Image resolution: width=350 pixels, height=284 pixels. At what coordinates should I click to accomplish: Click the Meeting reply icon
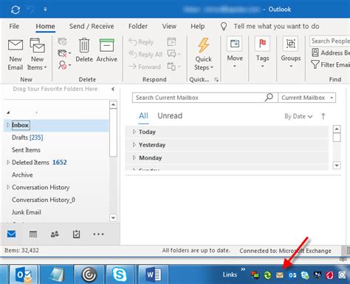[171, 41]
